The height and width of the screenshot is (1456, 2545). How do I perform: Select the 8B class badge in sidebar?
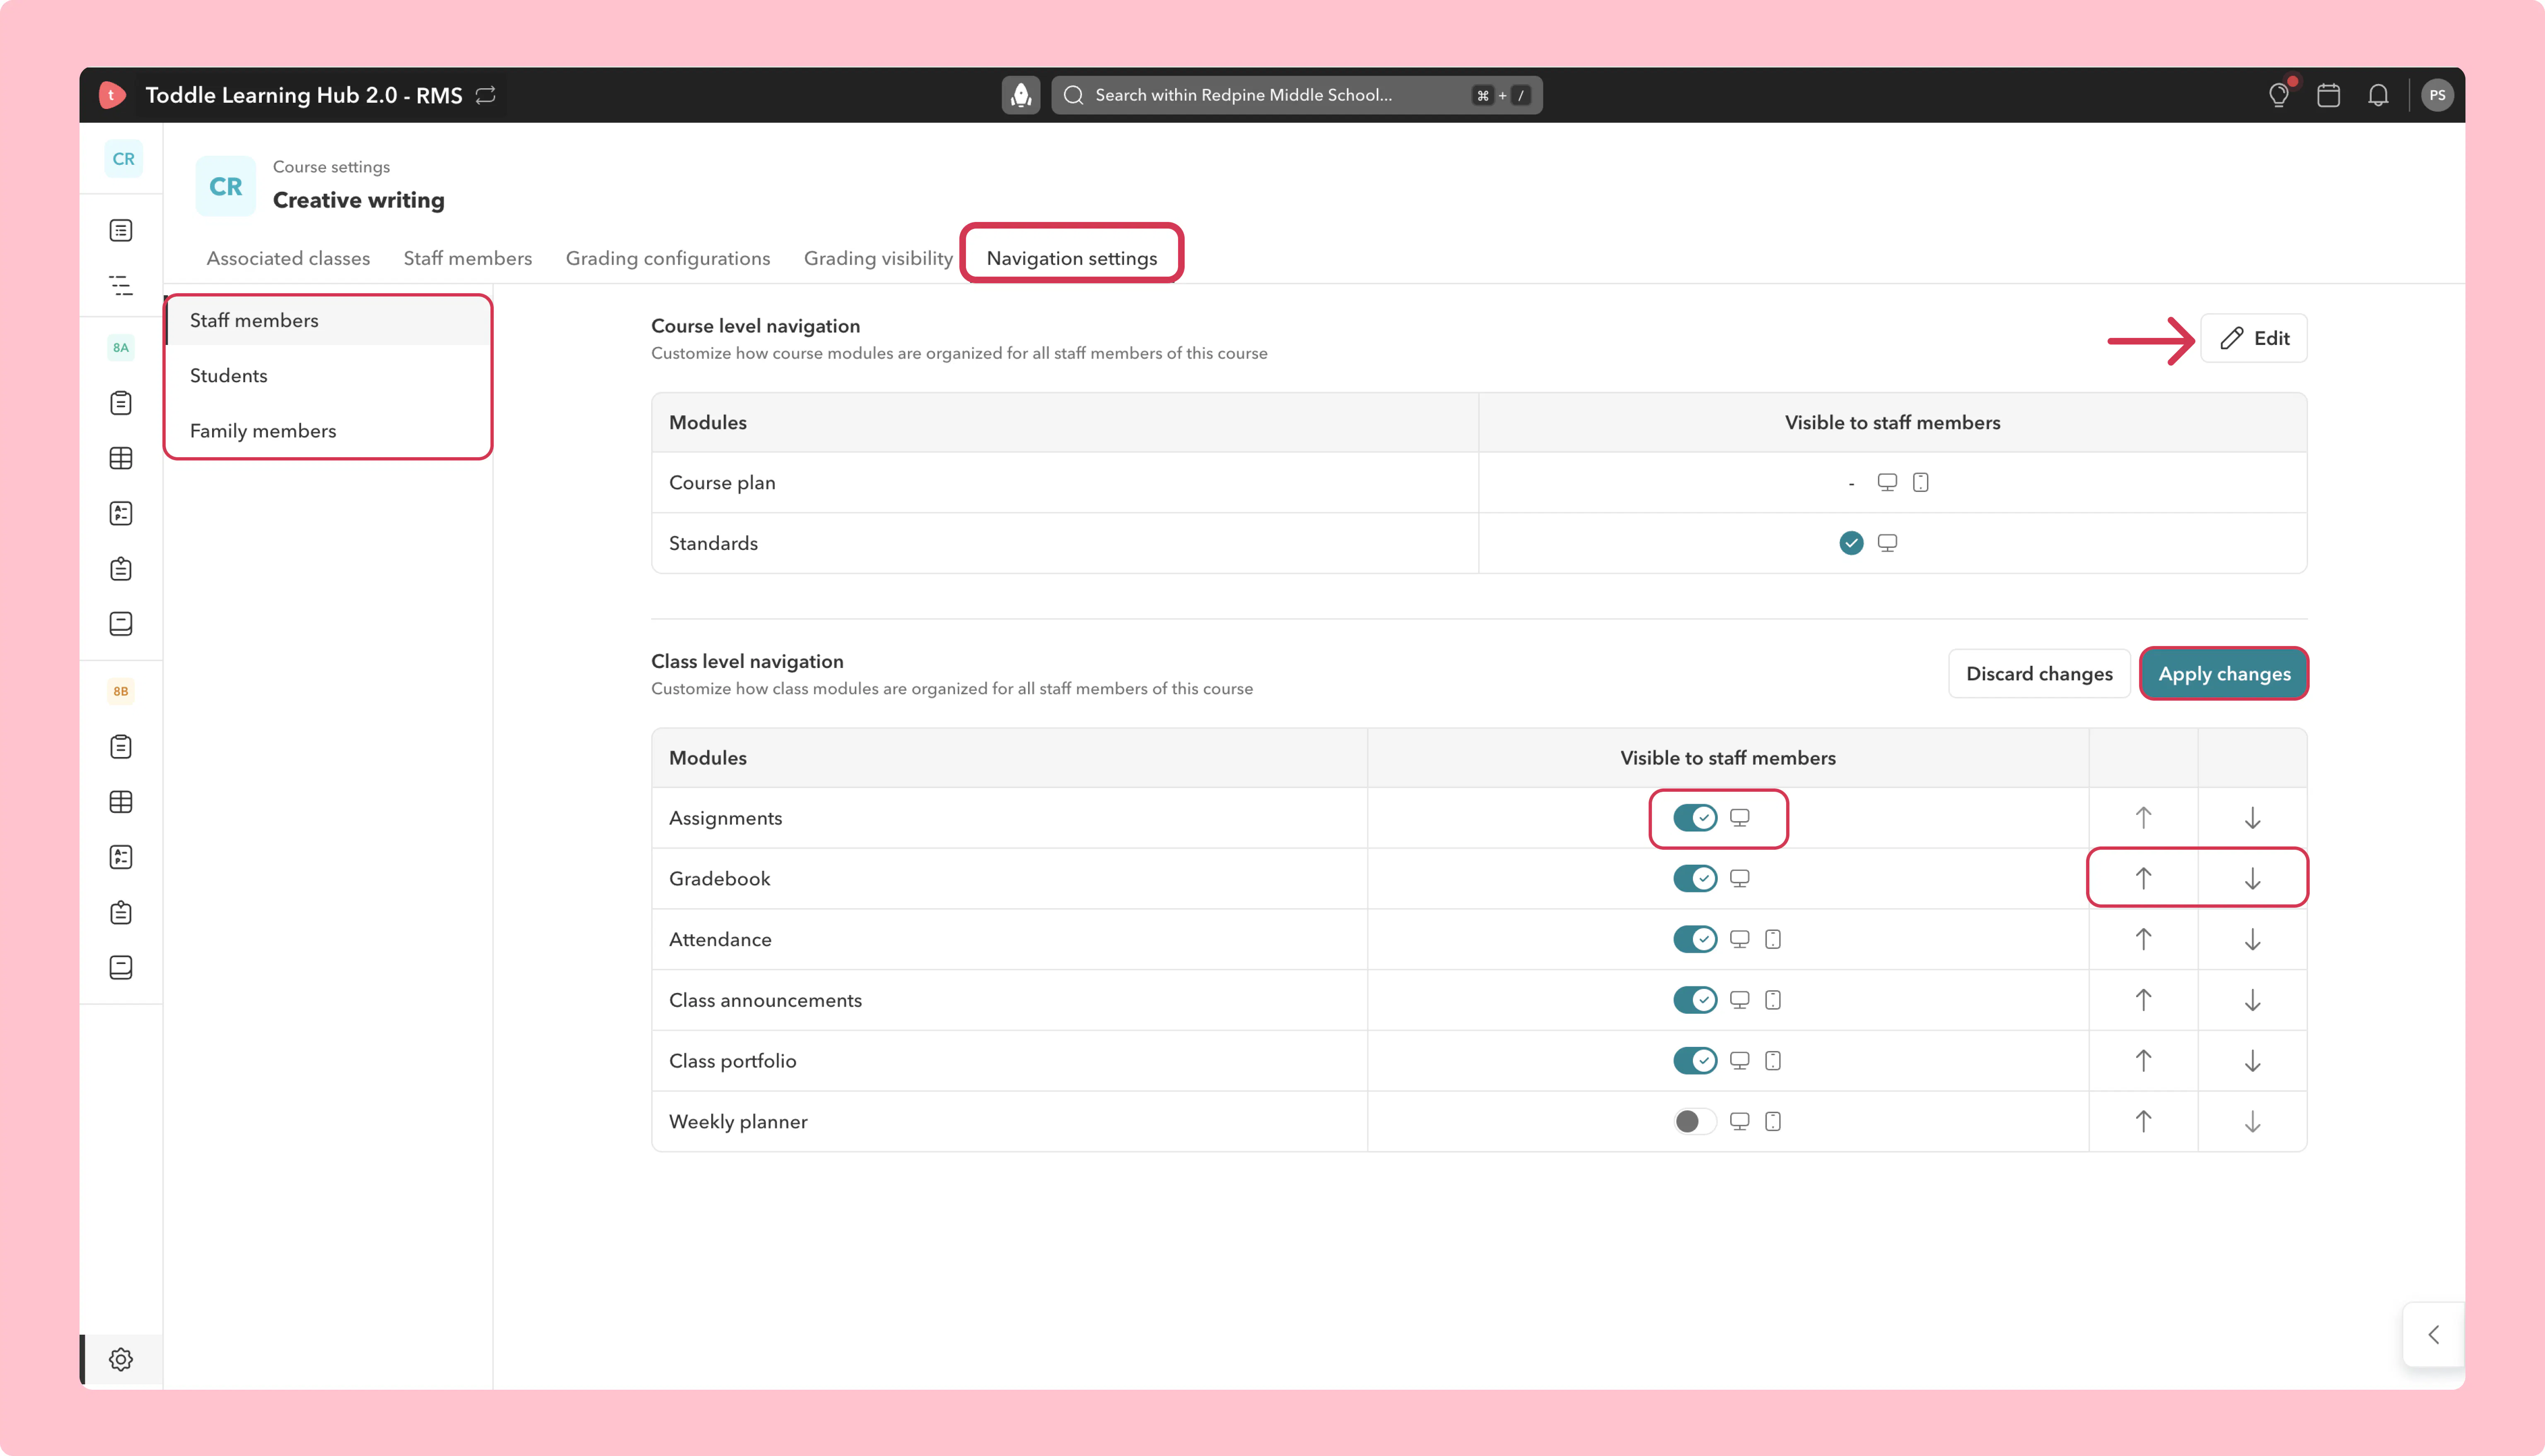coord(121,691)
